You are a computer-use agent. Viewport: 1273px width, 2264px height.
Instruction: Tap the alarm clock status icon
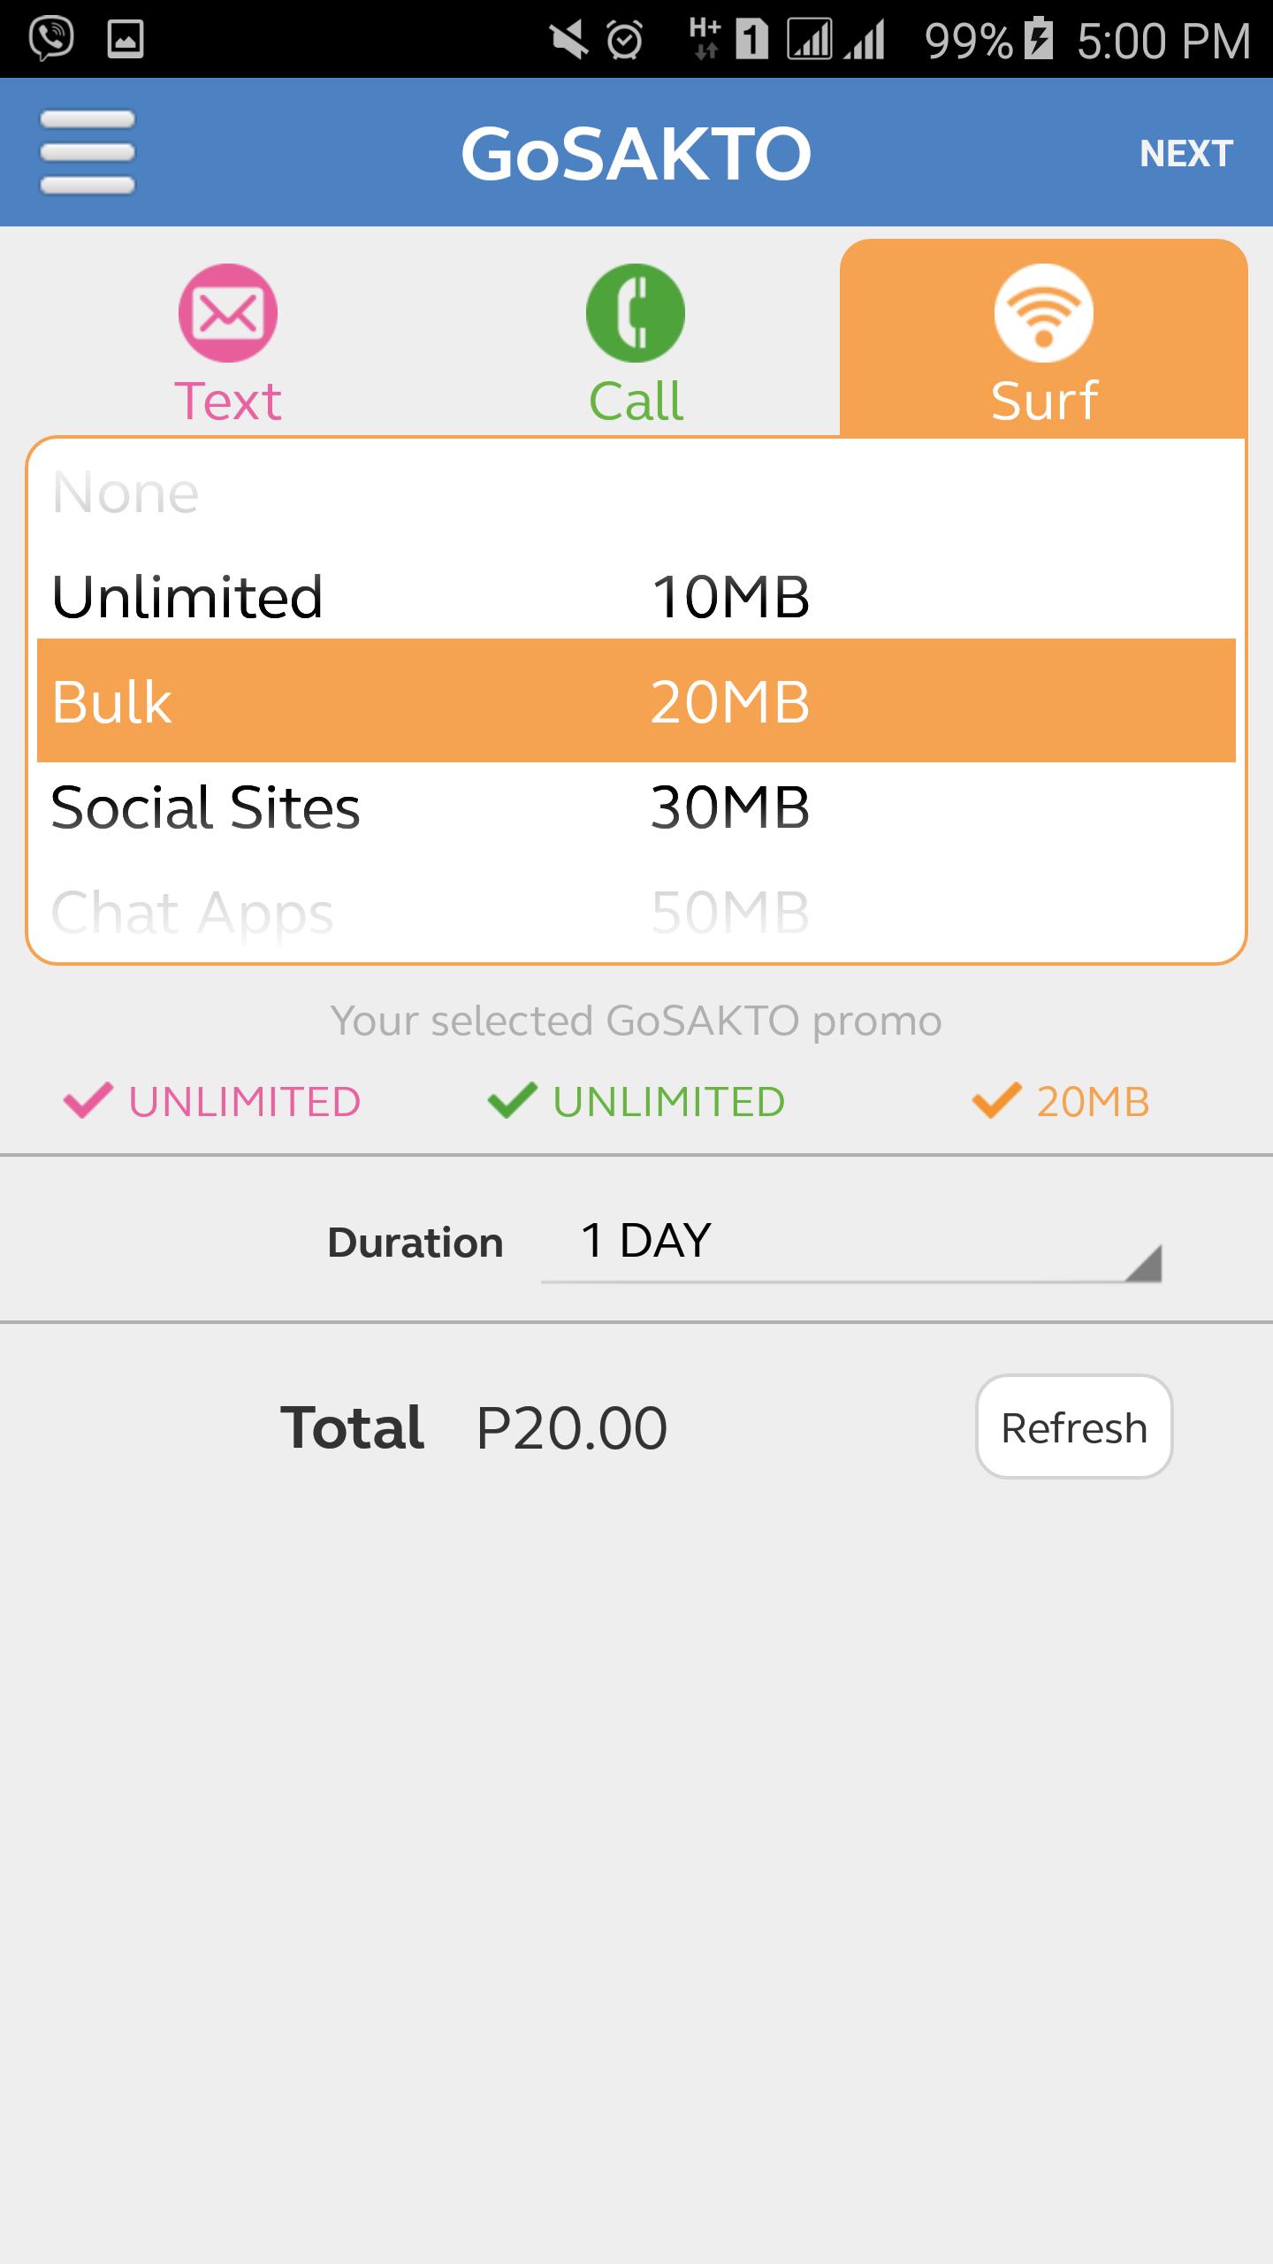[625, 41]
